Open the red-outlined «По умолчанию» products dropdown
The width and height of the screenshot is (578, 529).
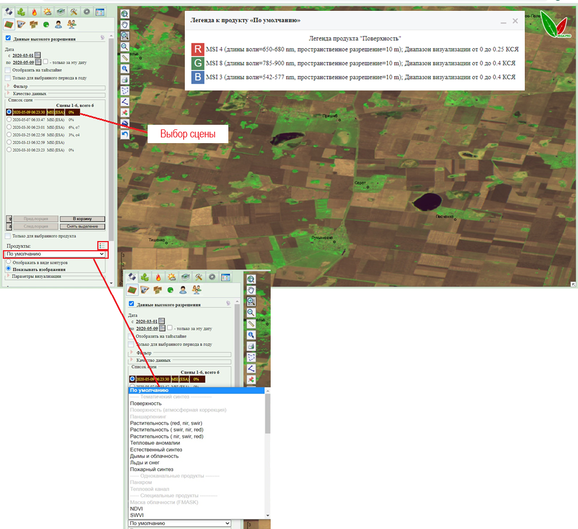(x=55, y=254)
